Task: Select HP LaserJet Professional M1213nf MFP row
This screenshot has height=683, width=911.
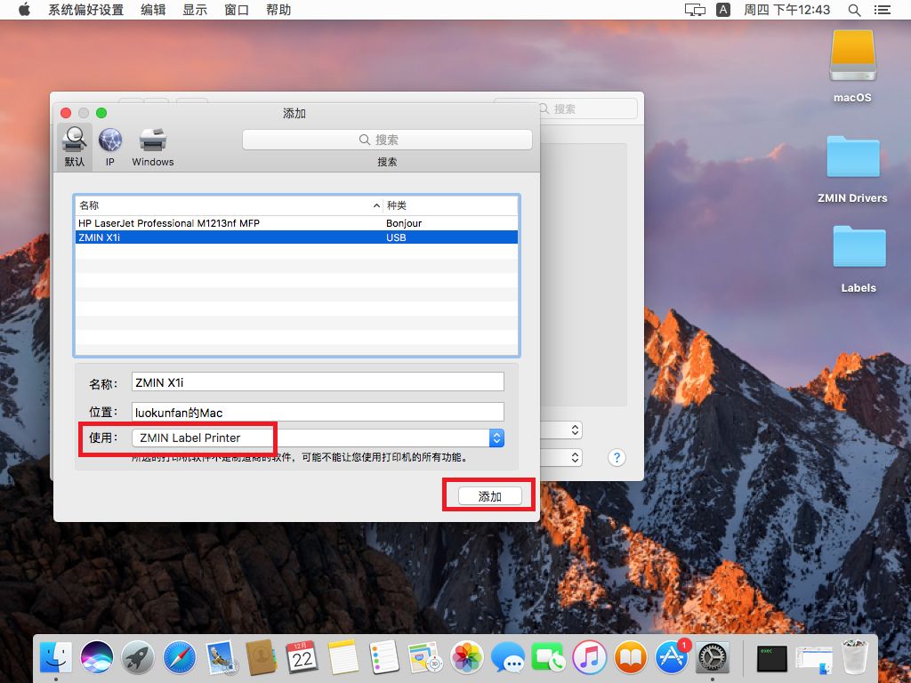Action: [x=296, y=223]
